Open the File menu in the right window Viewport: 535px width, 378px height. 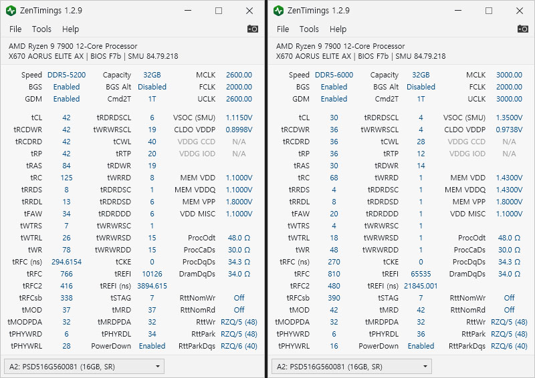coord(283,29)
